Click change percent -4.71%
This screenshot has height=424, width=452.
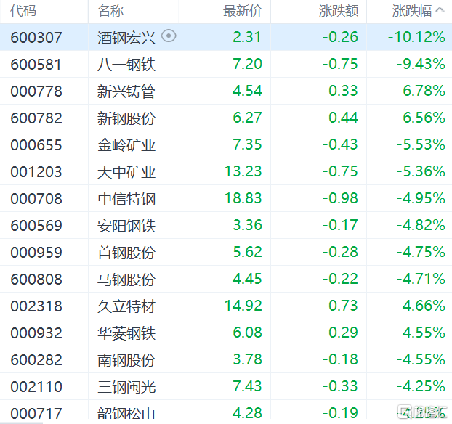coord(421,279)
